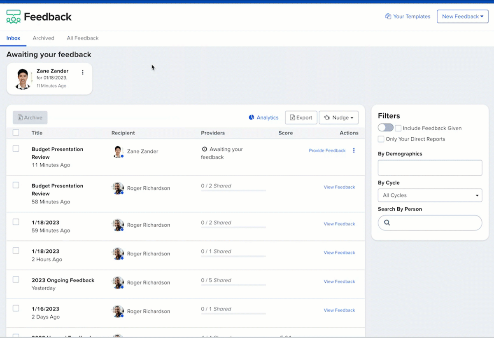Open row actions menu beside Provide Feedback
Viewport: 494px width, 338px height.
point(354,150)
